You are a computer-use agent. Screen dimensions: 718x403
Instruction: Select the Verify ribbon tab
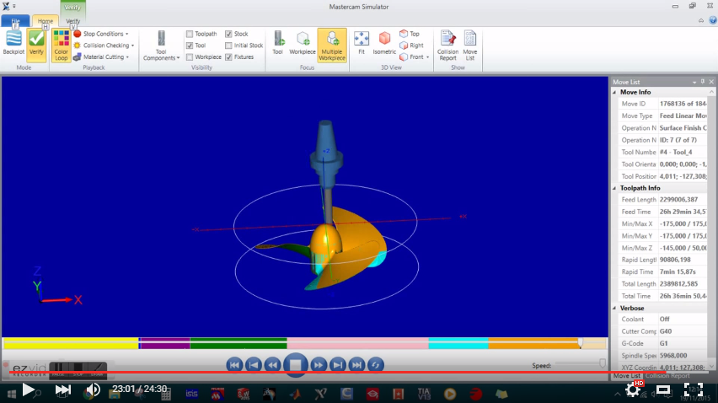pos(72,21)
